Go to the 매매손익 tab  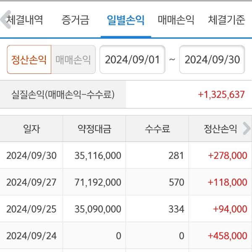(176, 20)
